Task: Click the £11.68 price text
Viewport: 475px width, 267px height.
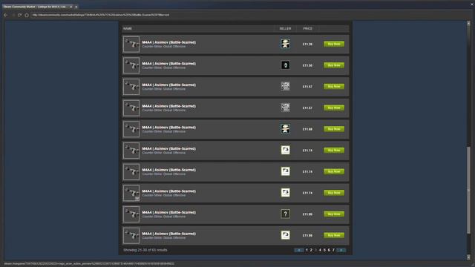Action: (x=307, y=129)
